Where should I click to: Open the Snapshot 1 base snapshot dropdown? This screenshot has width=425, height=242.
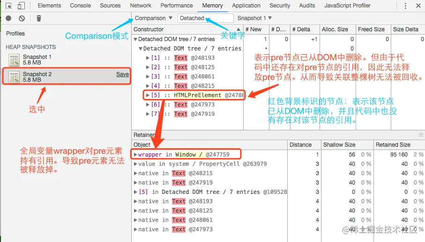[254, 18]
